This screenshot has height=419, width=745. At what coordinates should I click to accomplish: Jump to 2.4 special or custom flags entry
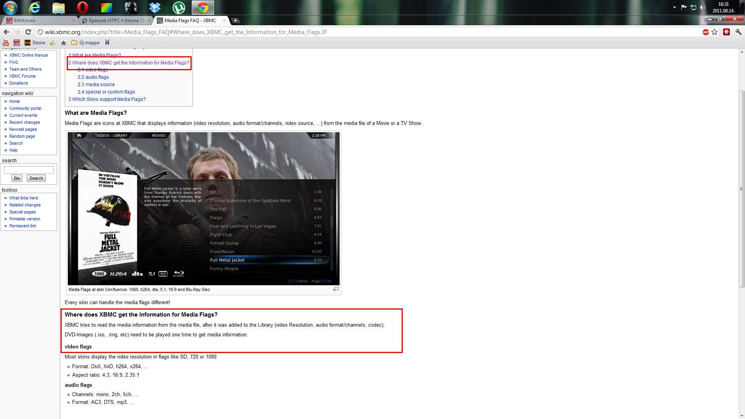(106, 92)
